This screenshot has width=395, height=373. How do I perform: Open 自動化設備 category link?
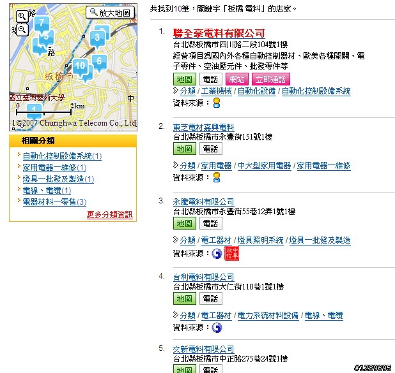tap(256, 91)
